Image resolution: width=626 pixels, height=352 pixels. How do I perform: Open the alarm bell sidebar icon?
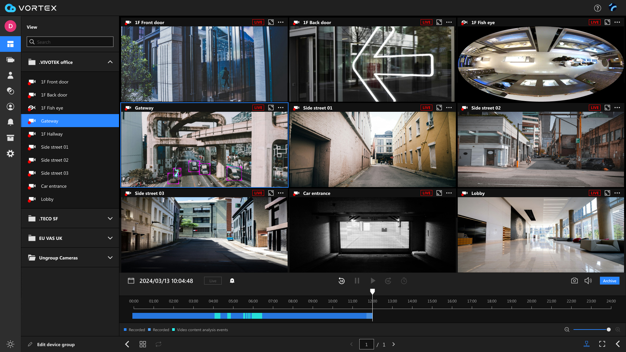[10, 122]
